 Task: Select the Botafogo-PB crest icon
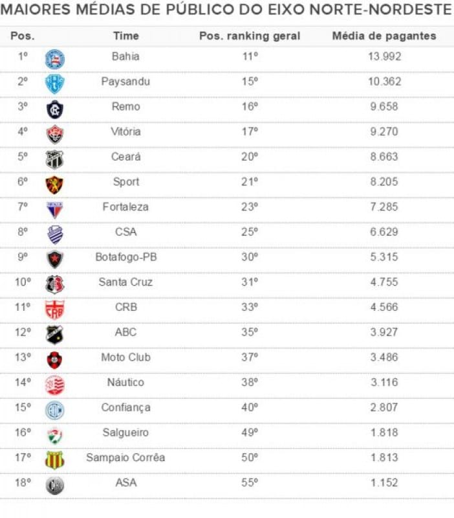(x=54, y=260)
